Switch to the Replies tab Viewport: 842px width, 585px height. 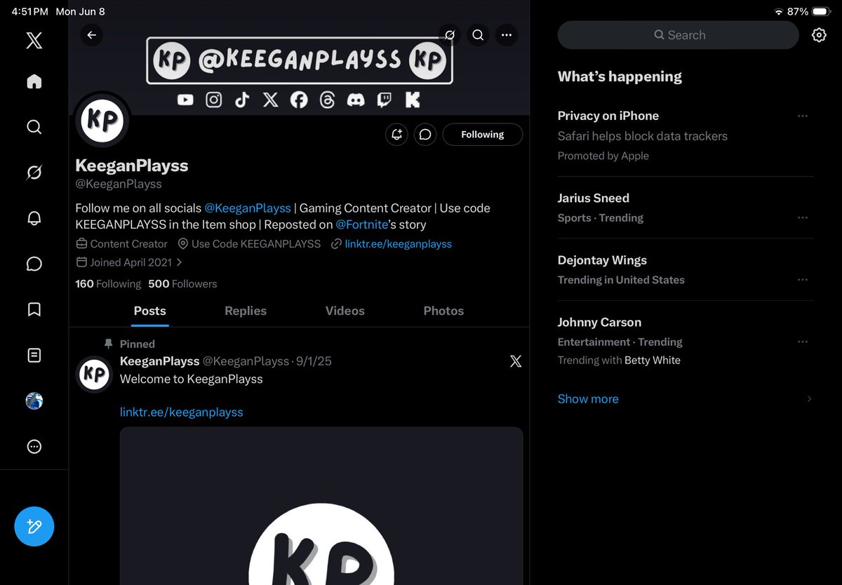(x=246, y=311)
